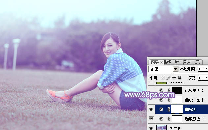Screen dimensions: 208x130
Task: Click the 填充 label
Action: point(192,78)
